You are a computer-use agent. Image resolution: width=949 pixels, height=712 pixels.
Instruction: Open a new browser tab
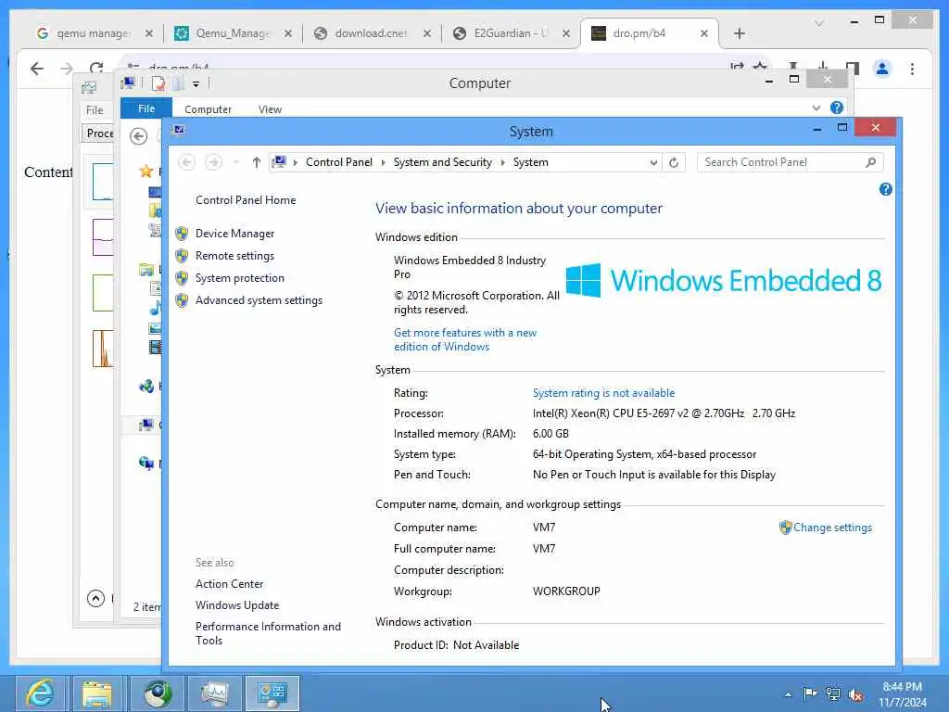(x=739, y=33)
